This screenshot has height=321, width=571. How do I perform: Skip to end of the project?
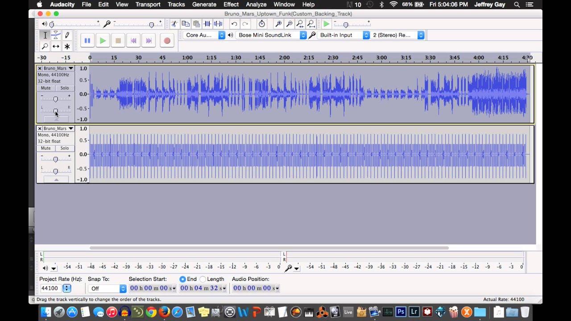[149, 41]
